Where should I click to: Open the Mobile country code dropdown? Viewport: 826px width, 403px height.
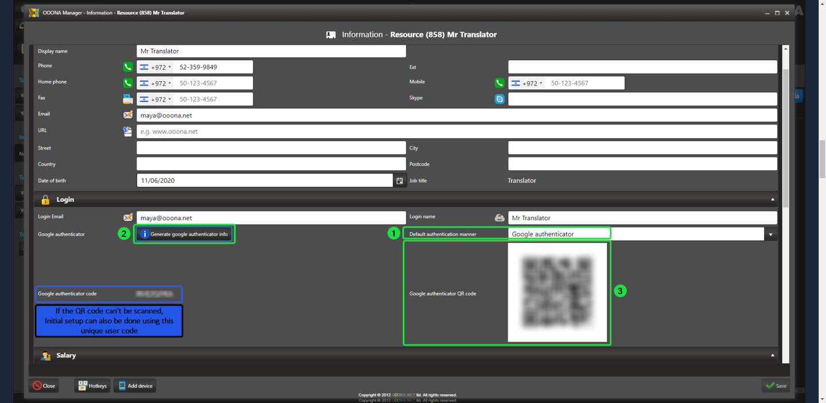click(x=527, y=83)
